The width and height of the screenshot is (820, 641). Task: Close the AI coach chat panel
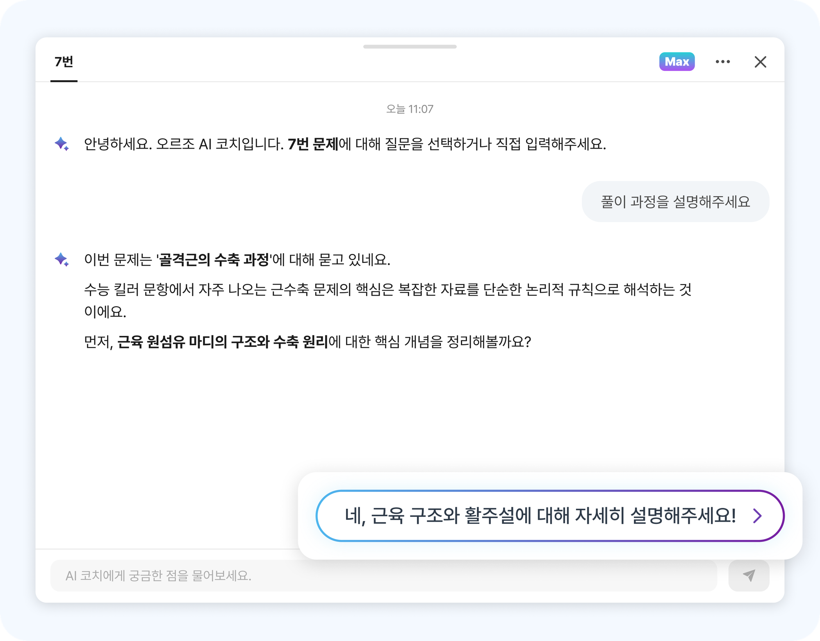760,62
